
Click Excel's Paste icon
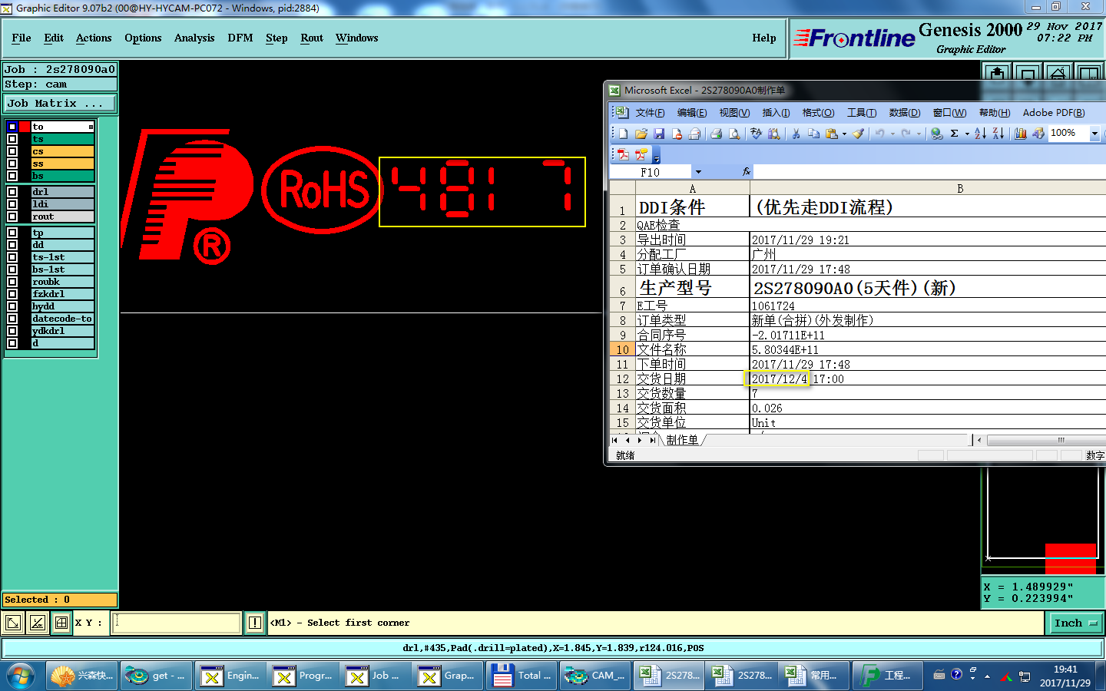click(x=831, y=134)
